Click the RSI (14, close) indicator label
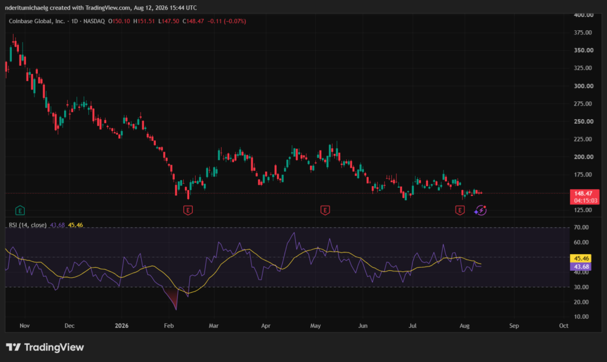The width and height of the screenshot is (607, 362). click(27, 225)
